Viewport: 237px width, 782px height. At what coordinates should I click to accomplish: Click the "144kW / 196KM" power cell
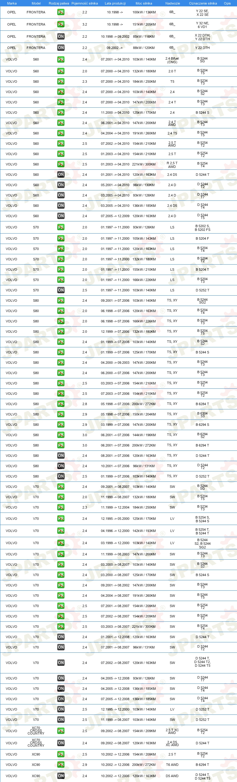144,435
